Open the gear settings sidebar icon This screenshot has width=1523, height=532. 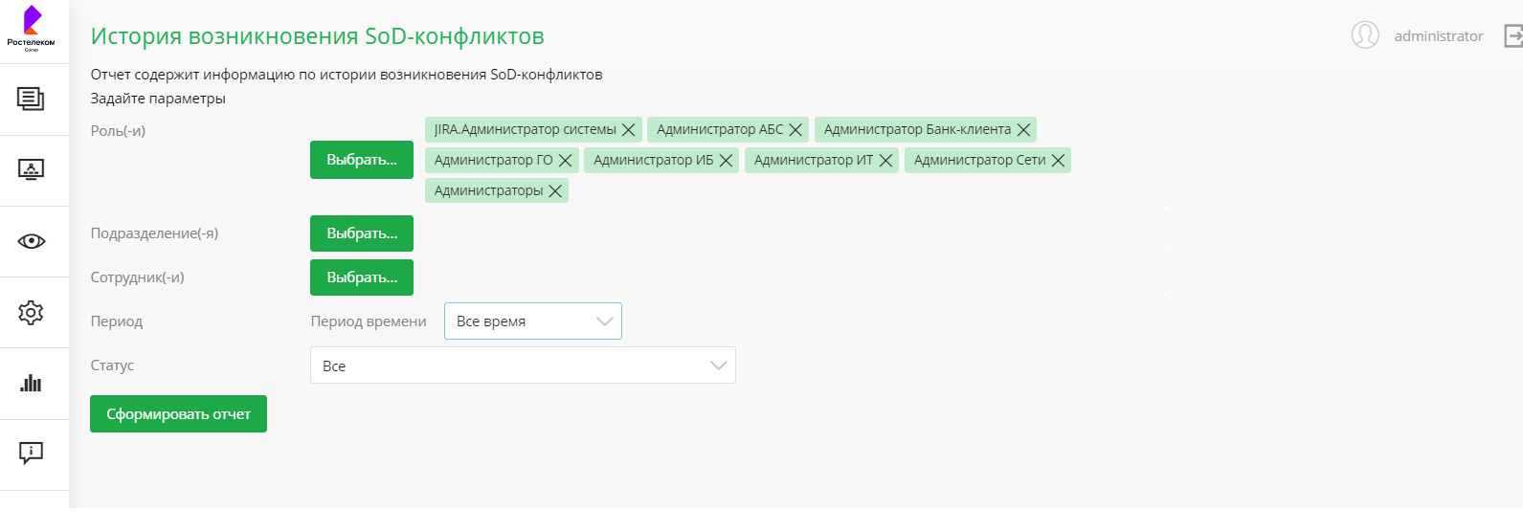tap(31, 312)
